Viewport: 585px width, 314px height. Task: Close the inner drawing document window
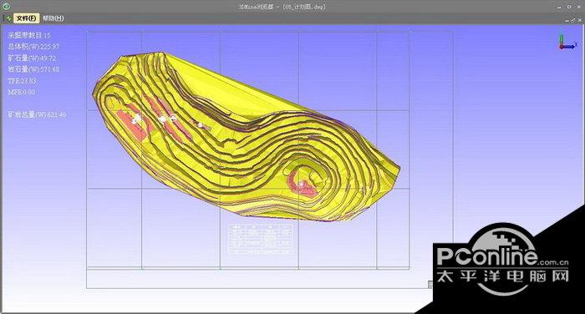click(x=579, y=21)
